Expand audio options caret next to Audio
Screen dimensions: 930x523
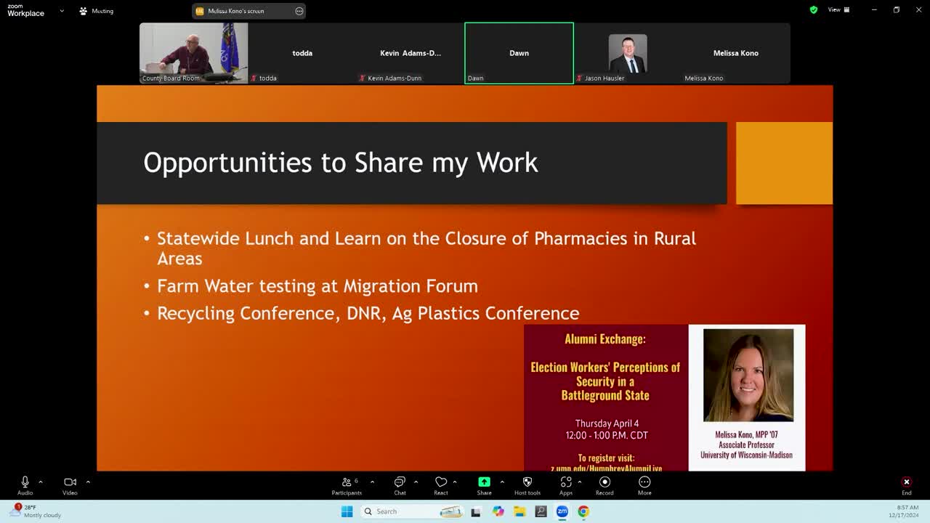tap(40, 482)
